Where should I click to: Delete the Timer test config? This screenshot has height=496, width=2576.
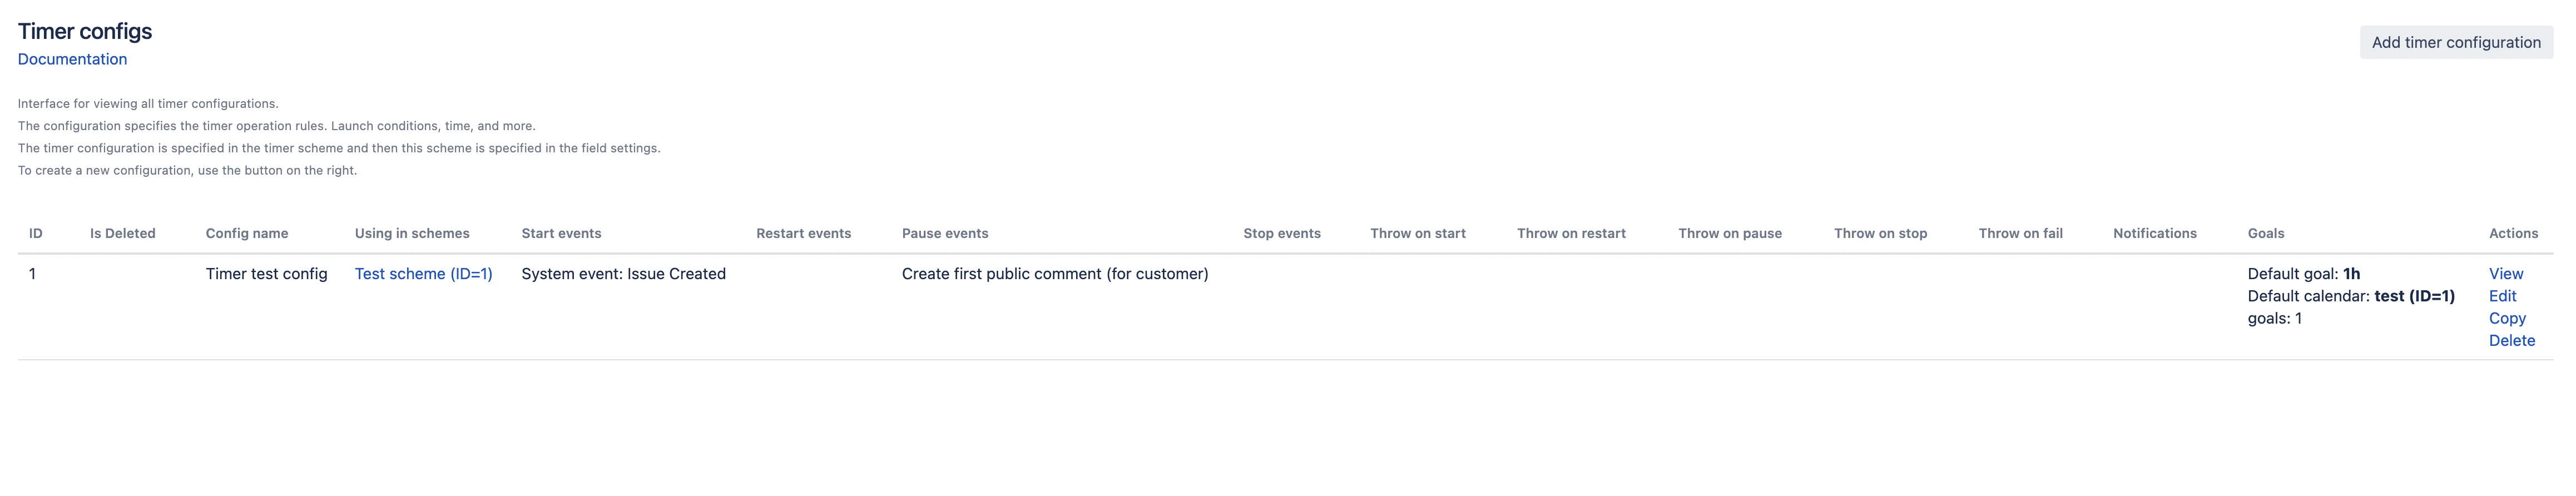(x=2511, y=341)
